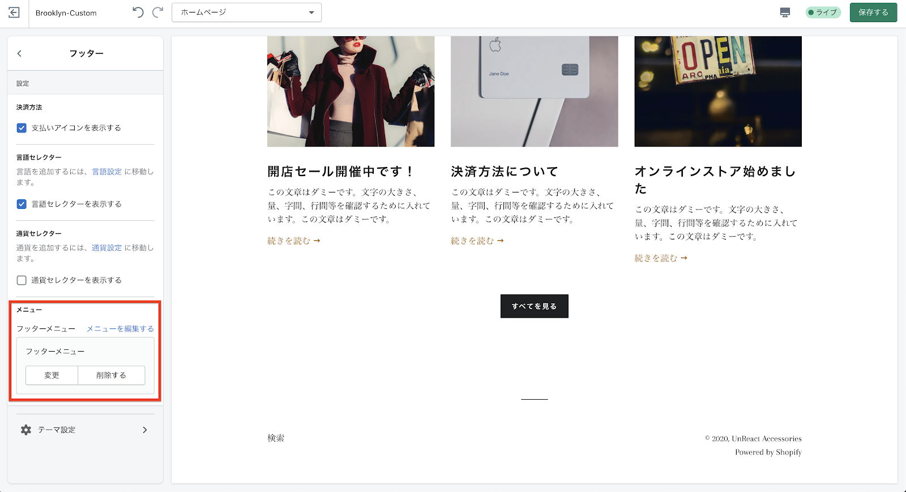The image size is (906, 492).
Task: Open the homepage page selector dropdown
Action: point(246,12)
